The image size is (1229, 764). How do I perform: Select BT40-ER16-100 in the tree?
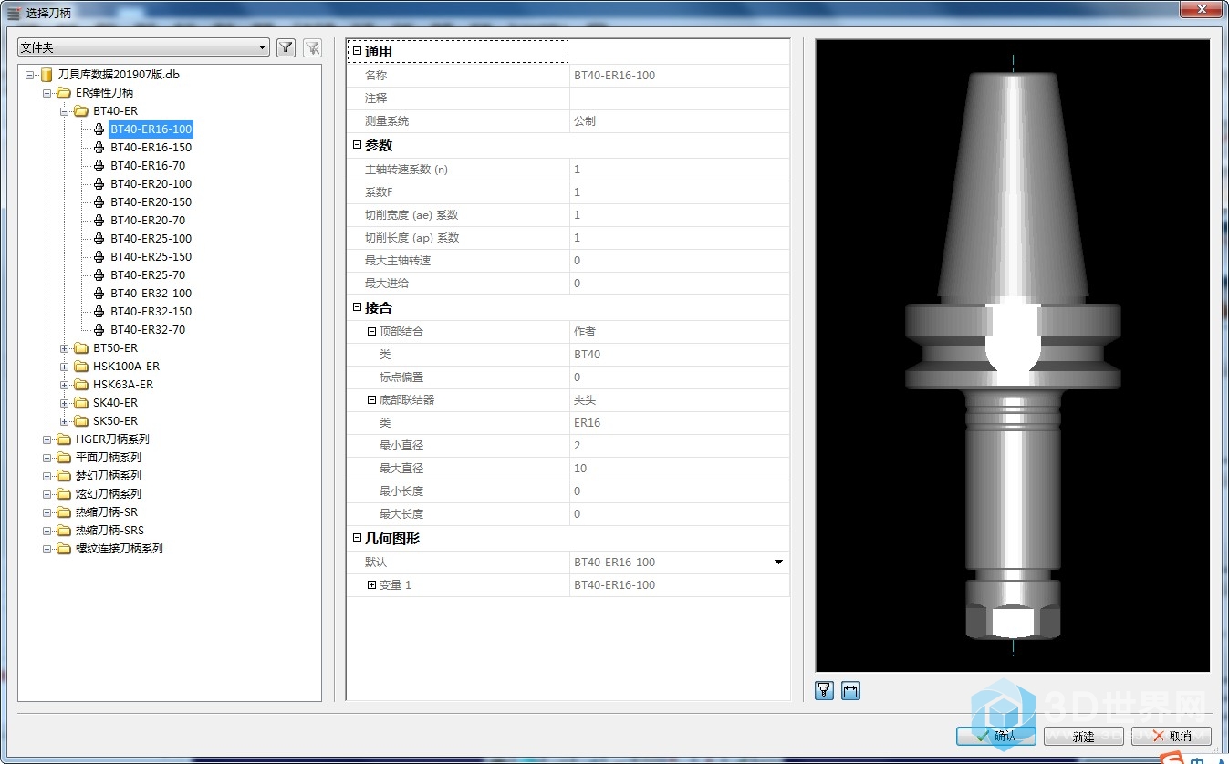click(x=151, y=129)
